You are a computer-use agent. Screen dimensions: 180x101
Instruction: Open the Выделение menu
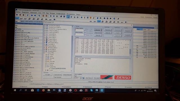pyautogui.click(x=25, y=12)
